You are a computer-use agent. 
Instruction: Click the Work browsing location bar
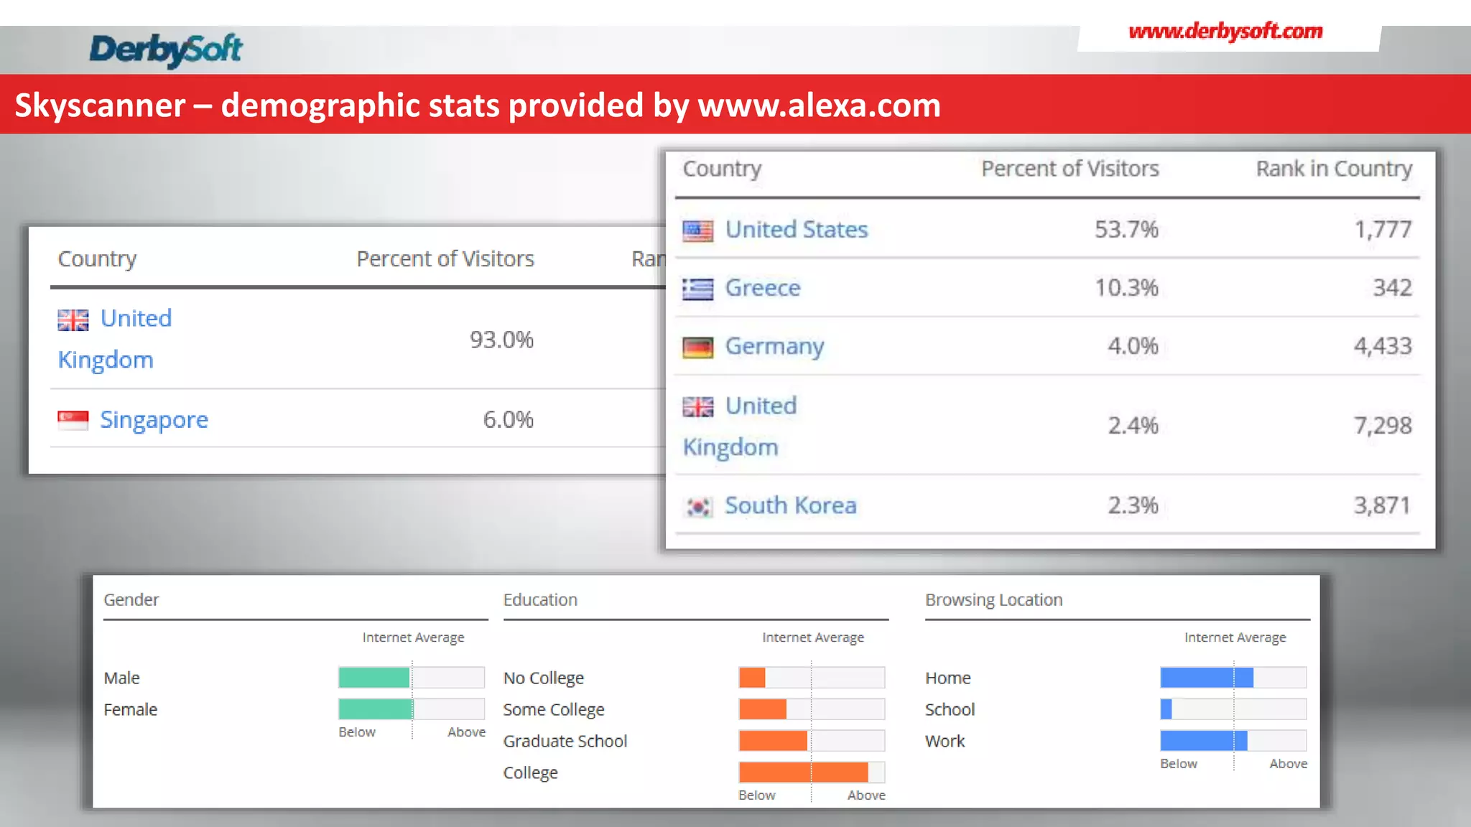1204,741
